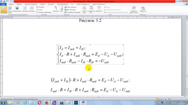Viewport: 188px width, 105px height.
Task: Enable the Сетка gridlines checkbox
Action: (37, 10)
